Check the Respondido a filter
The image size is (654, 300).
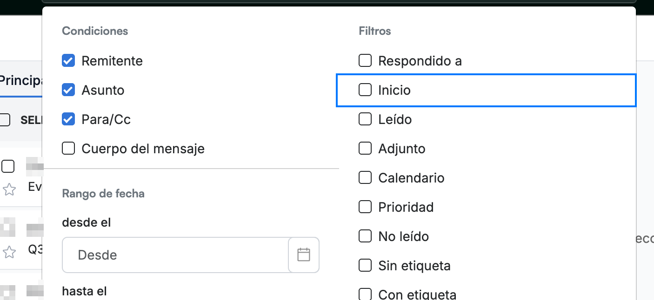(365, 61)
